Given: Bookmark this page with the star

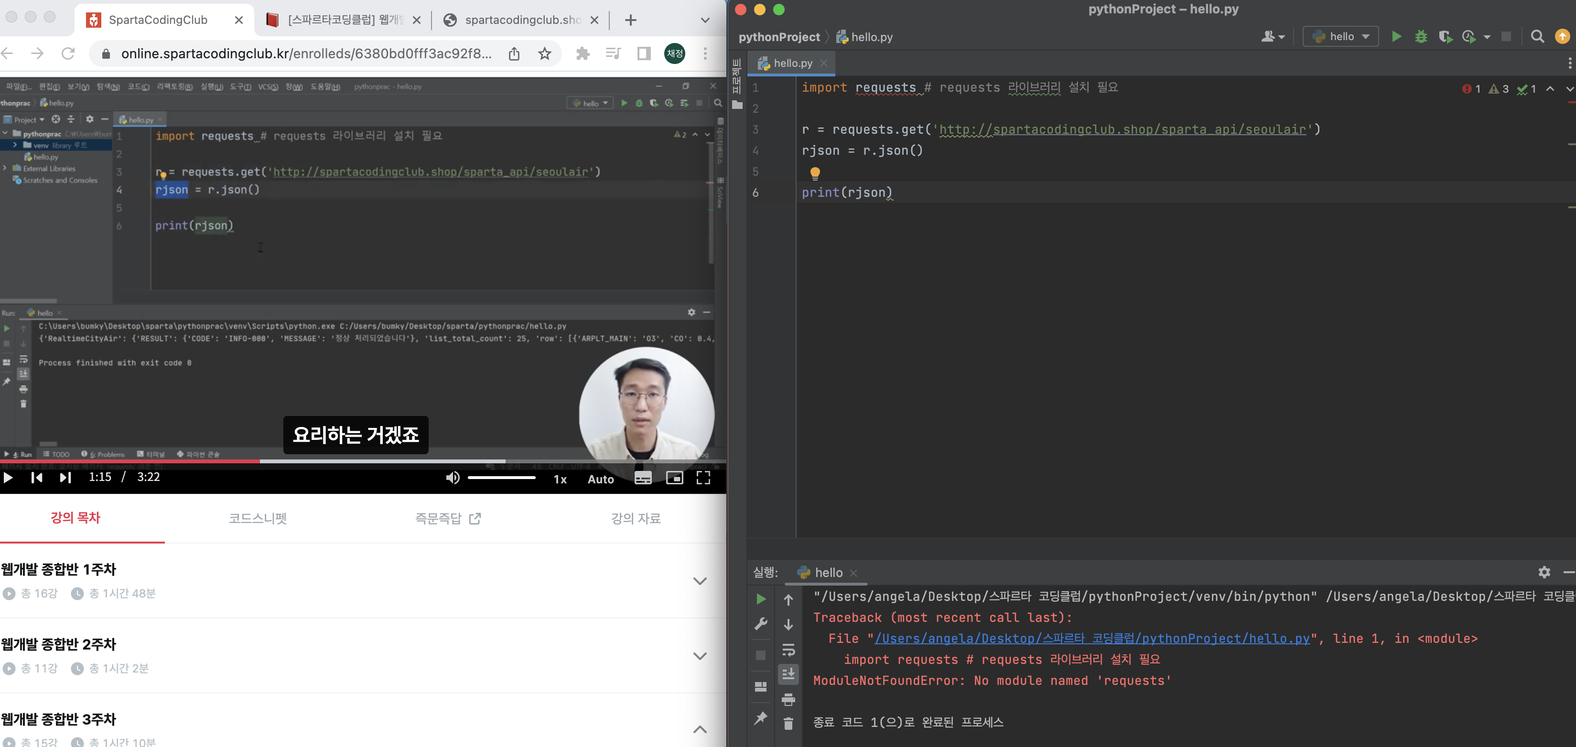Looking at the screenshot, I should [x=544, y=54].
